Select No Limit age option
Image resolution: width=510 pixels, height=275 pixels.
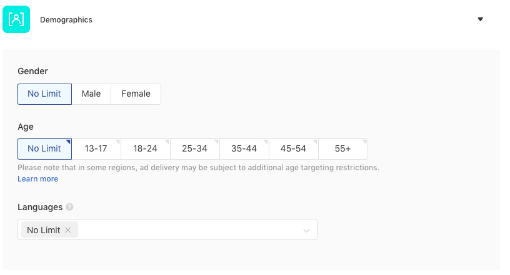point(44,148)
